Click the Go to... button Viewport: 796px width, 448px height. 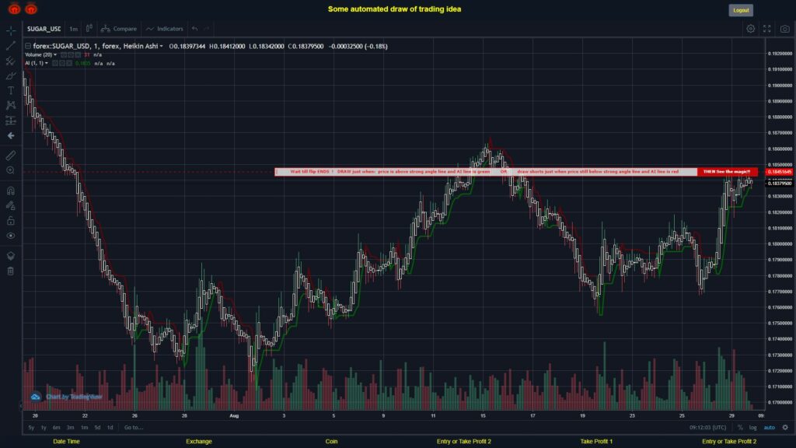[x=134, y=428]
